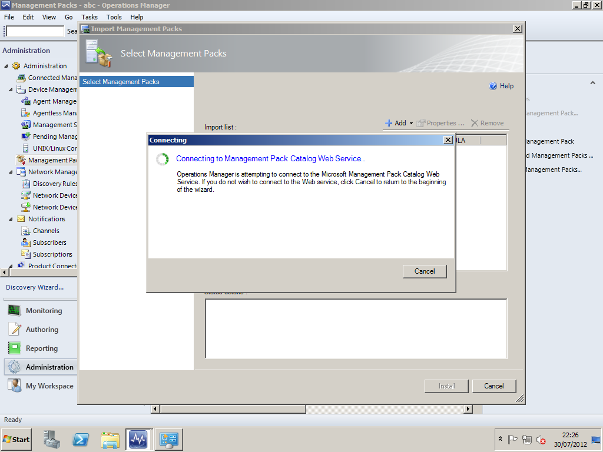Screen dimensions: 603x452
Task: Click the Administration workspace button
Action: (x=41, y=367)
